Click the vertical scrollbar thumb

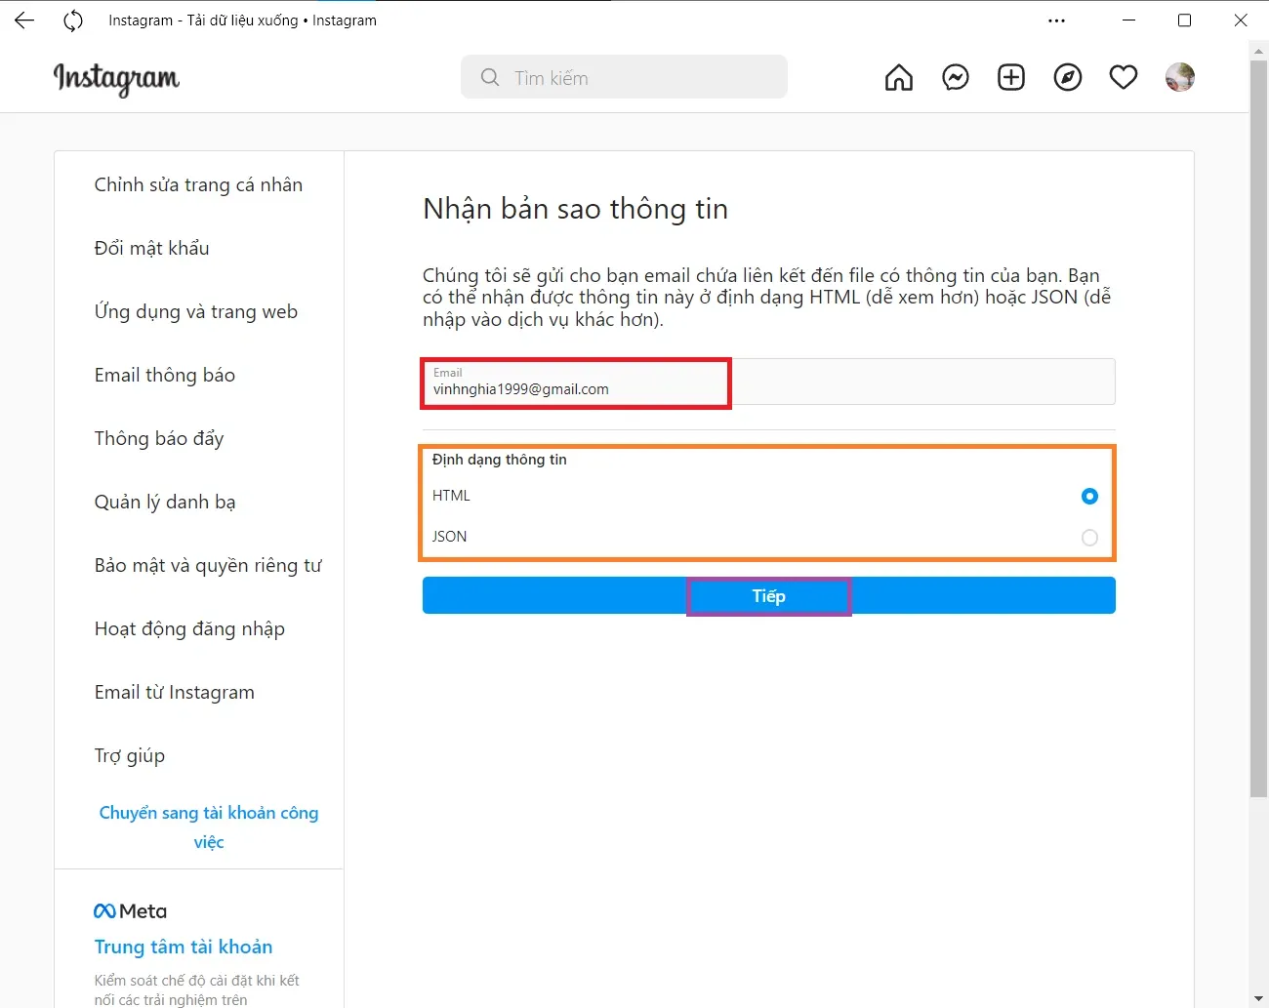(1258, 429)
